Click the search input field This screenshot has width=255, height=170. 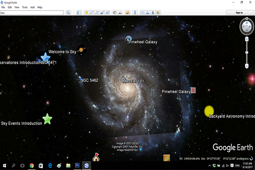32,13
